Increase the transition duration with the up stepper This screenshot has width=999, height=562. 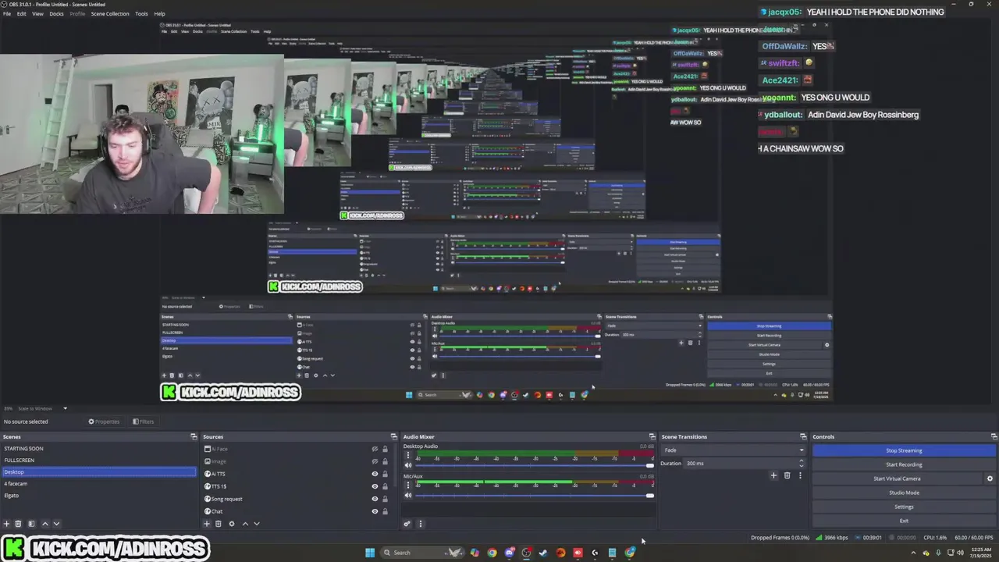[801, 461]
